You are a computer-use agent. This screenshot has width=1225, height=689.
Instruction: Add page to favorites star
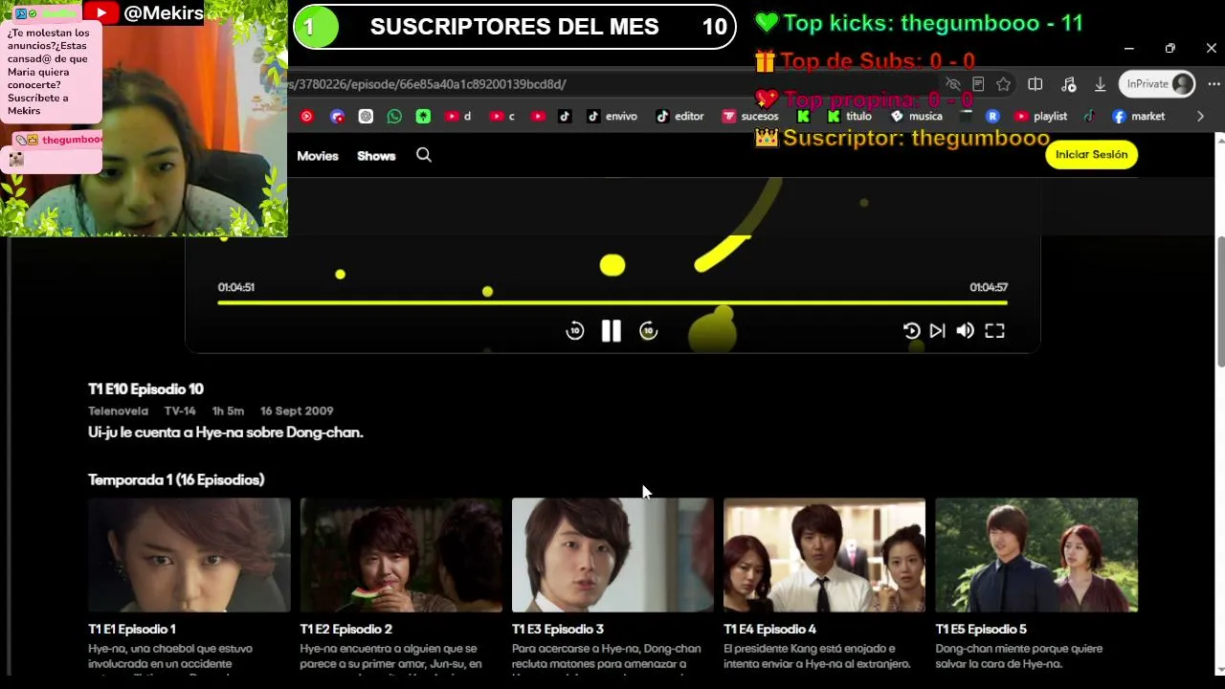(1003, 84)
